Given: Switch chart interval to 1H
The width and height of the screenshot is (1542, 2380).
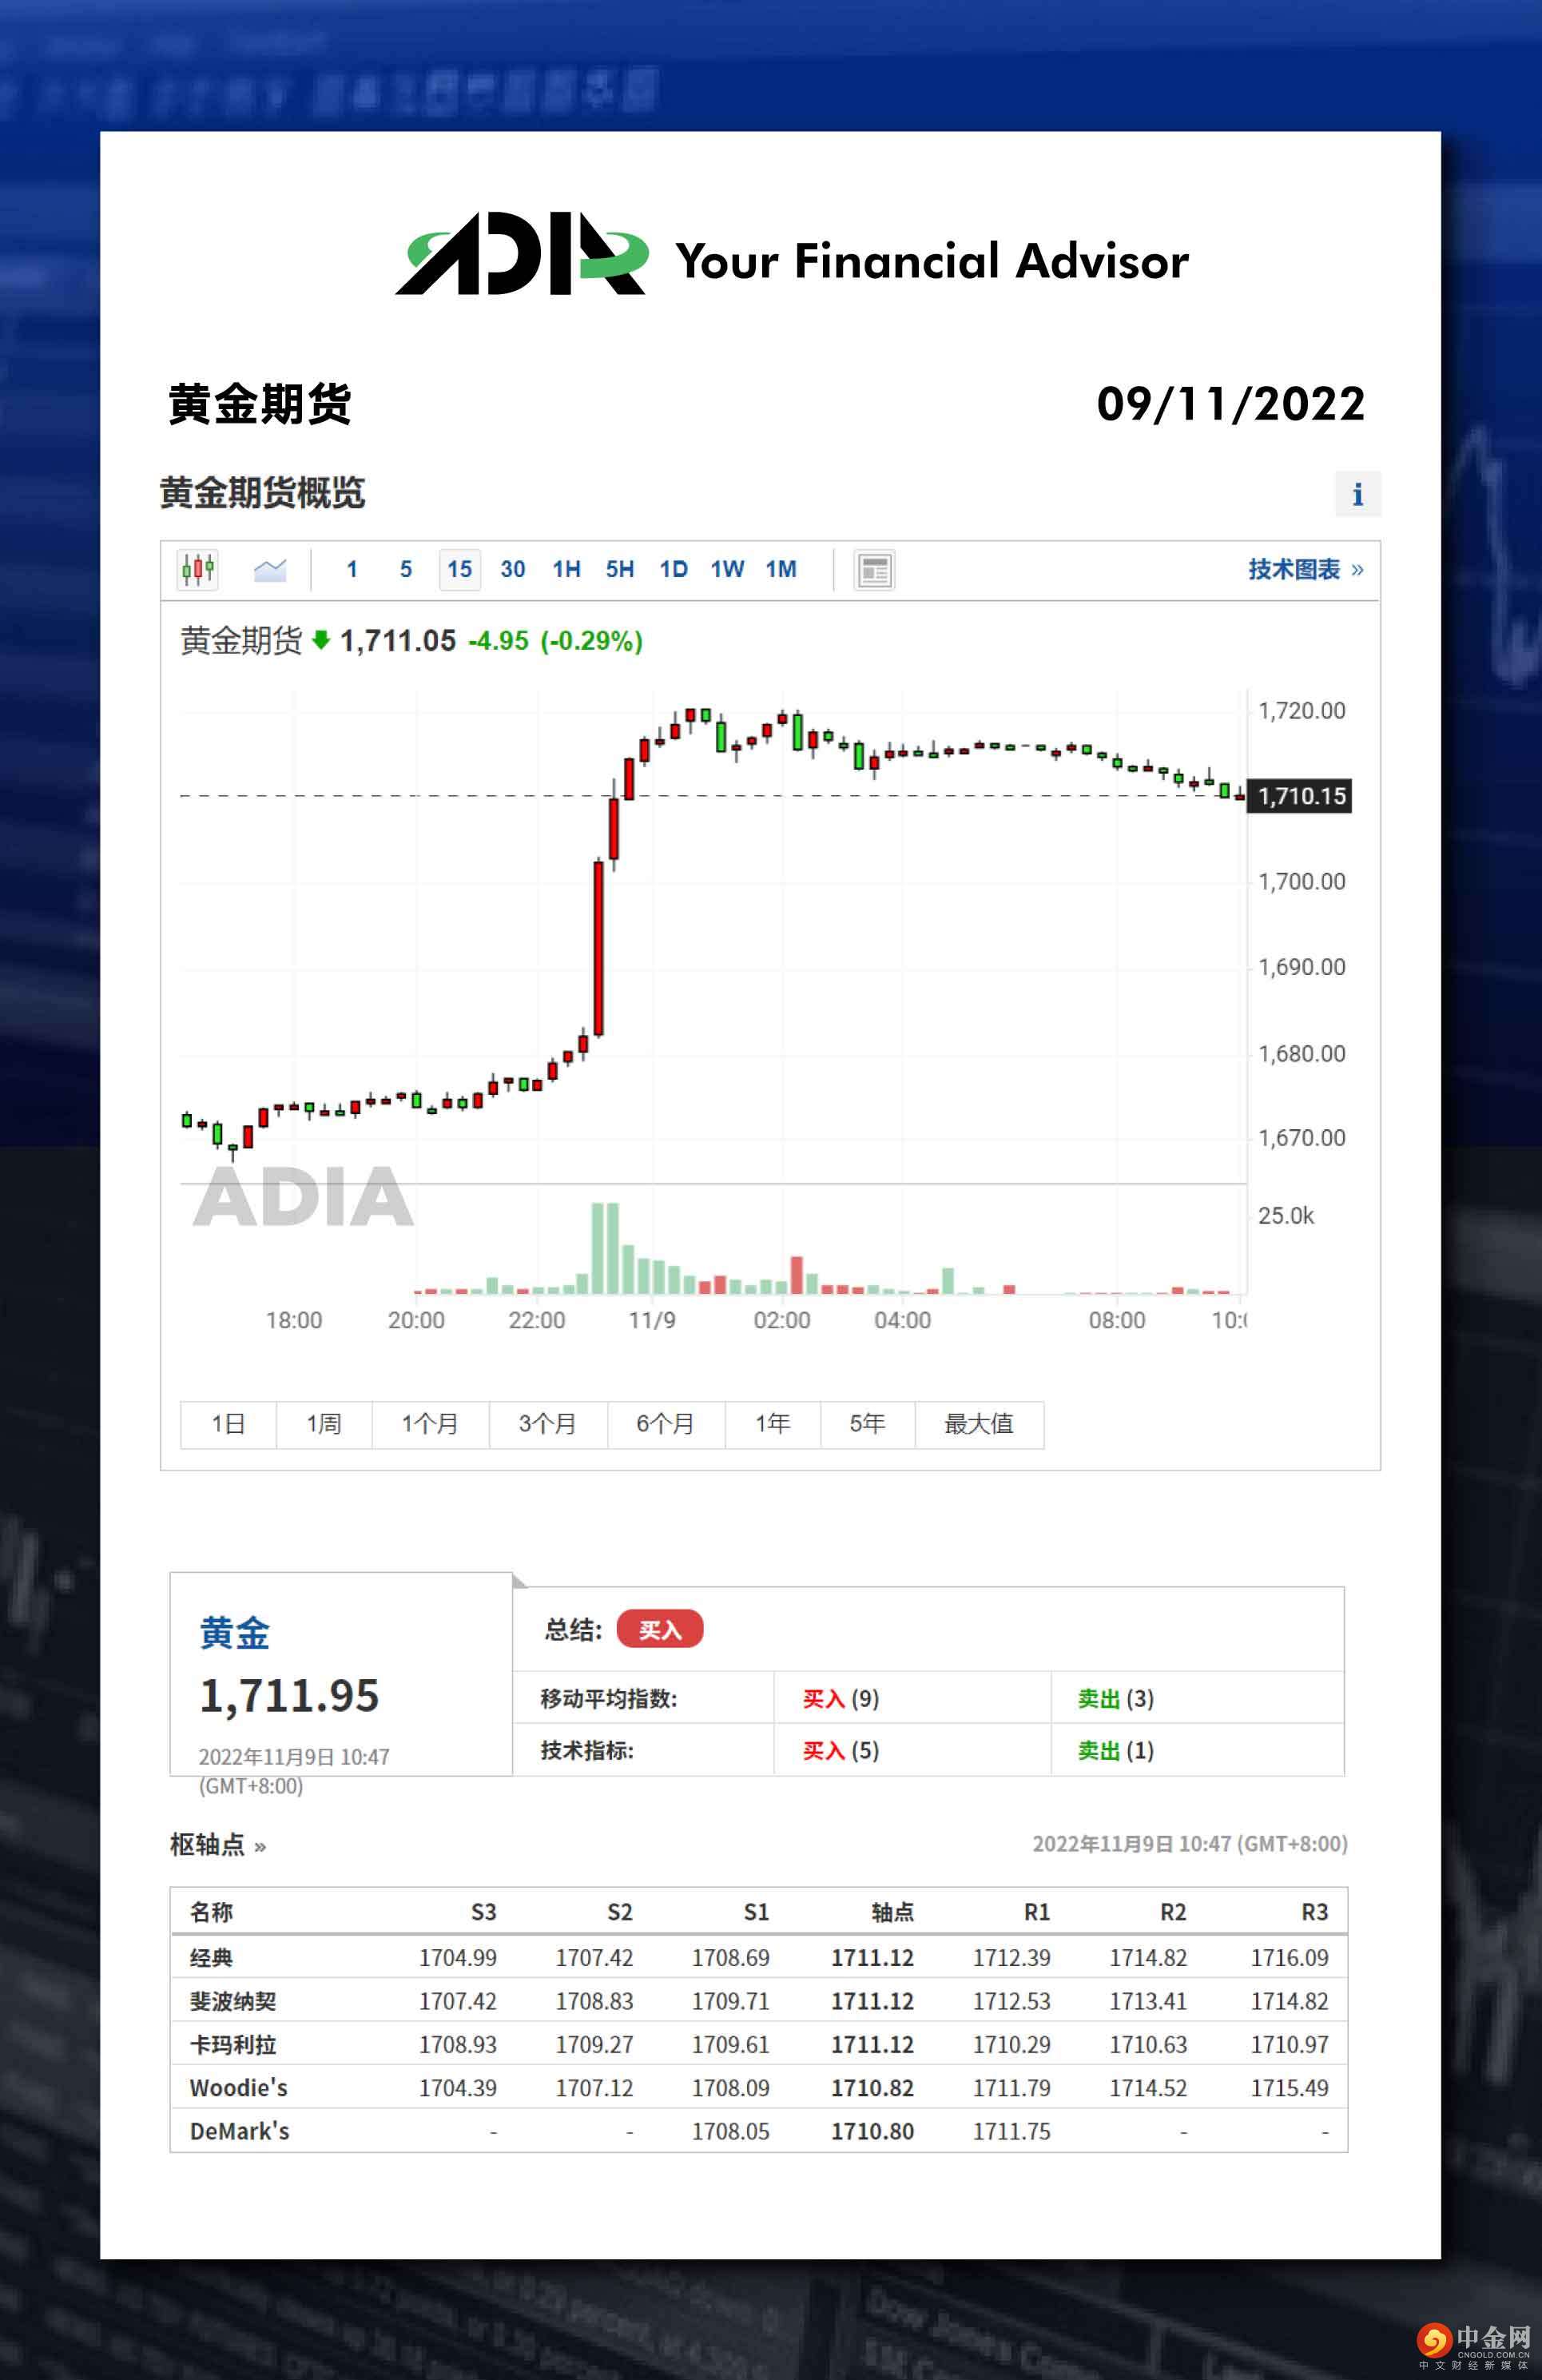Looking at the screenshot, I should (566, 569).
